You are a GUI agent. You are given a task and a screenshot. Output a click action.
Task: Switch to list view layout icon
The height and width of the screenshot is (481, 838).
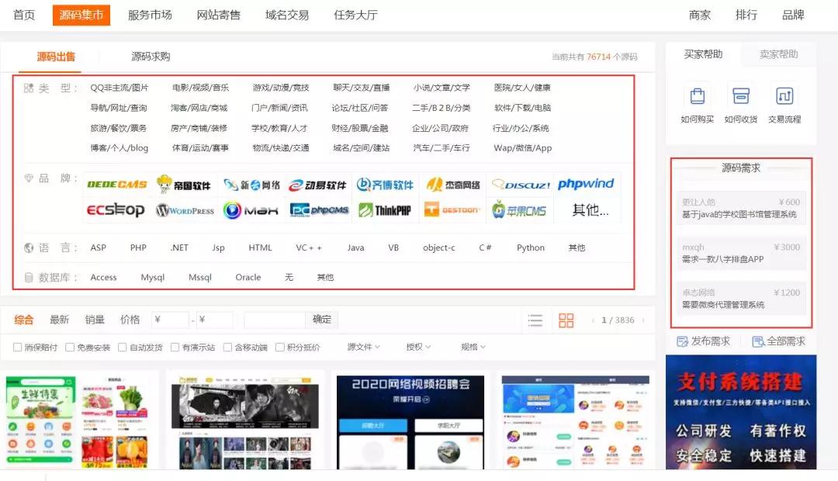[535, 320]
